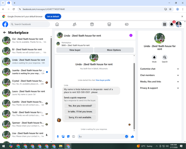The width and height of the screenshot is (186, 149).
Task: Click the More Options button
Action: [114, 50]
